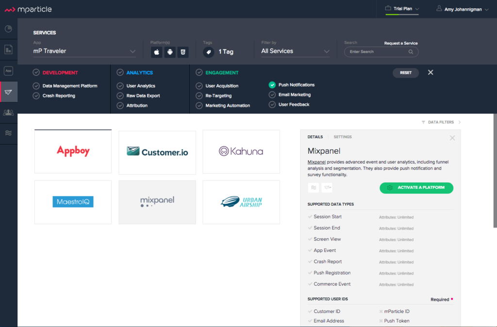Select the MaestroQ service card
The width and height of the screenshot is (497, 327).
click(73, 202)
